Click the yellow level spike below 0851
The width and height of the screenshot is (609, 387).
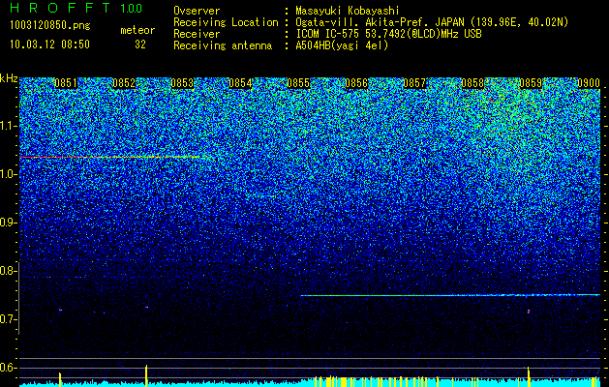point(60,379)
